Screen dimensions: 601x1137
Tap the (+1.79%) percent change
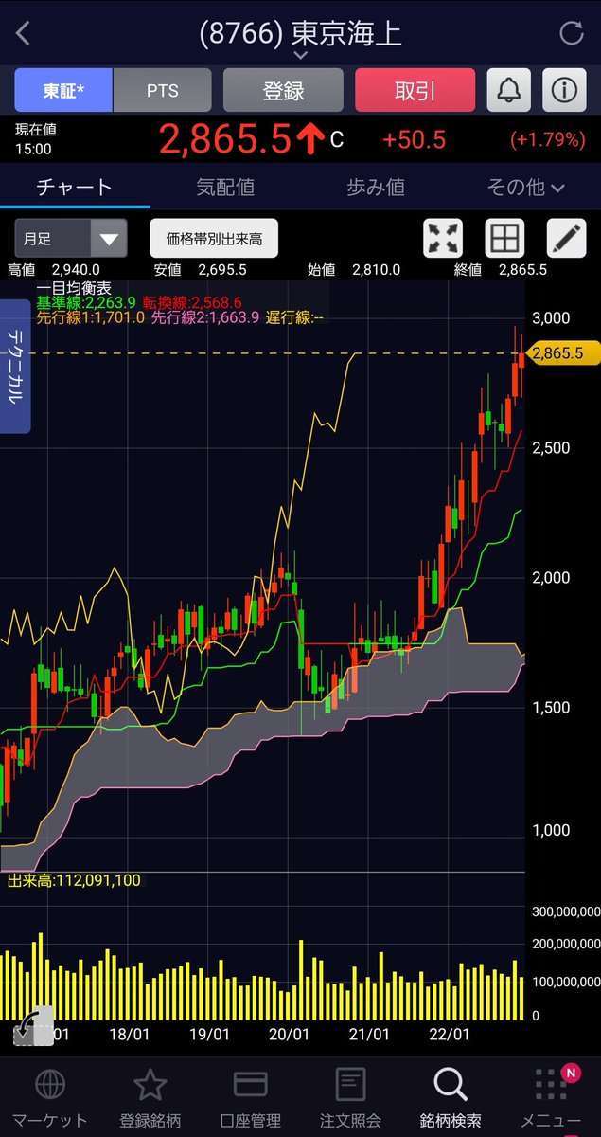[x=548, y=140]
